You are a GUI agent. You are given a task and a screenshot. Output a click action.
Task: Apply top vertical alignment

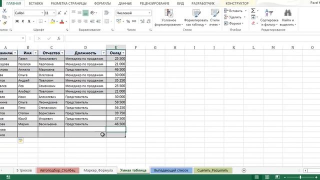click(x=73, y=12)
